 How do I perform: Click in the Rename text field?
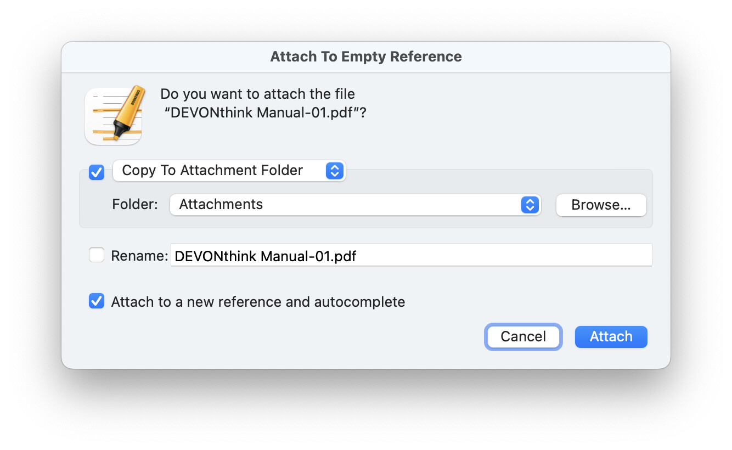(412, 255)
